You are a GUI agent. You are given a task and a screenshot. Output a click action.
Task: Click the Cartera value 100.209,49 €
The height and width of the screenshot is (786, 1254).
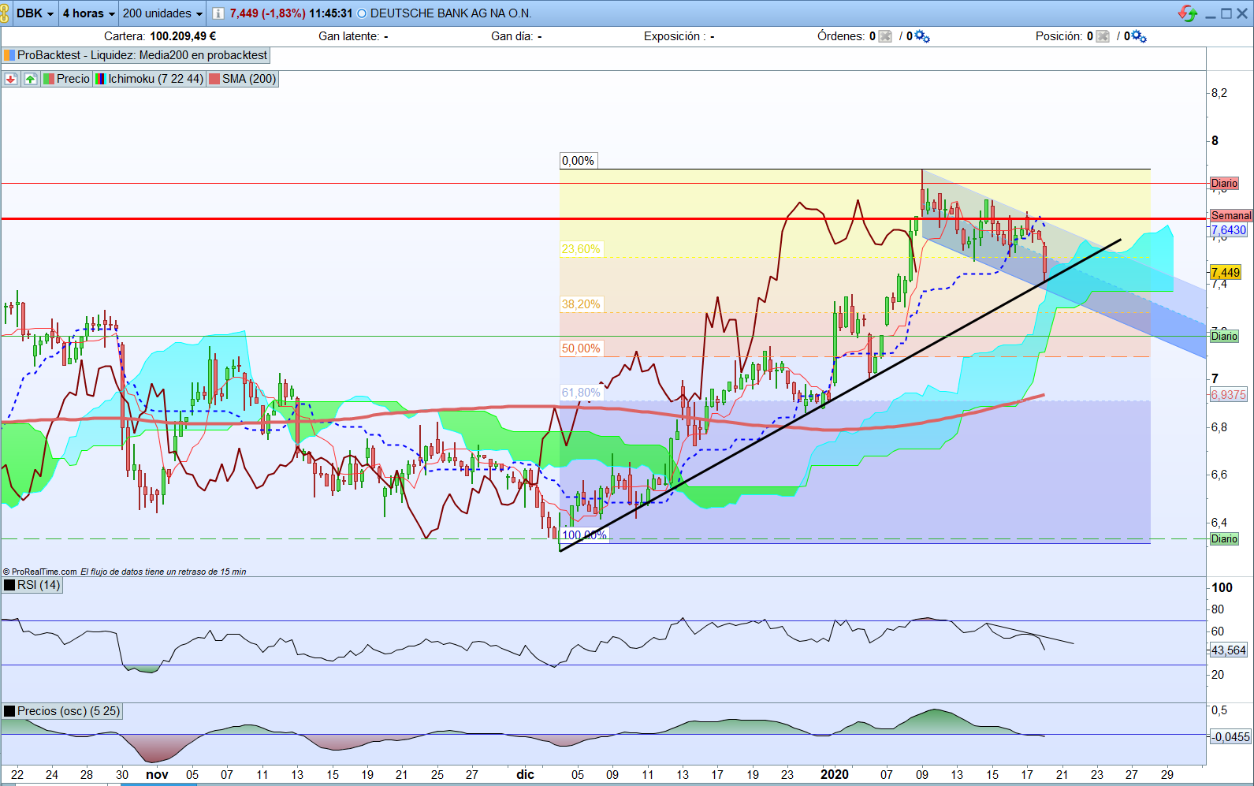(x=183, y=36)
